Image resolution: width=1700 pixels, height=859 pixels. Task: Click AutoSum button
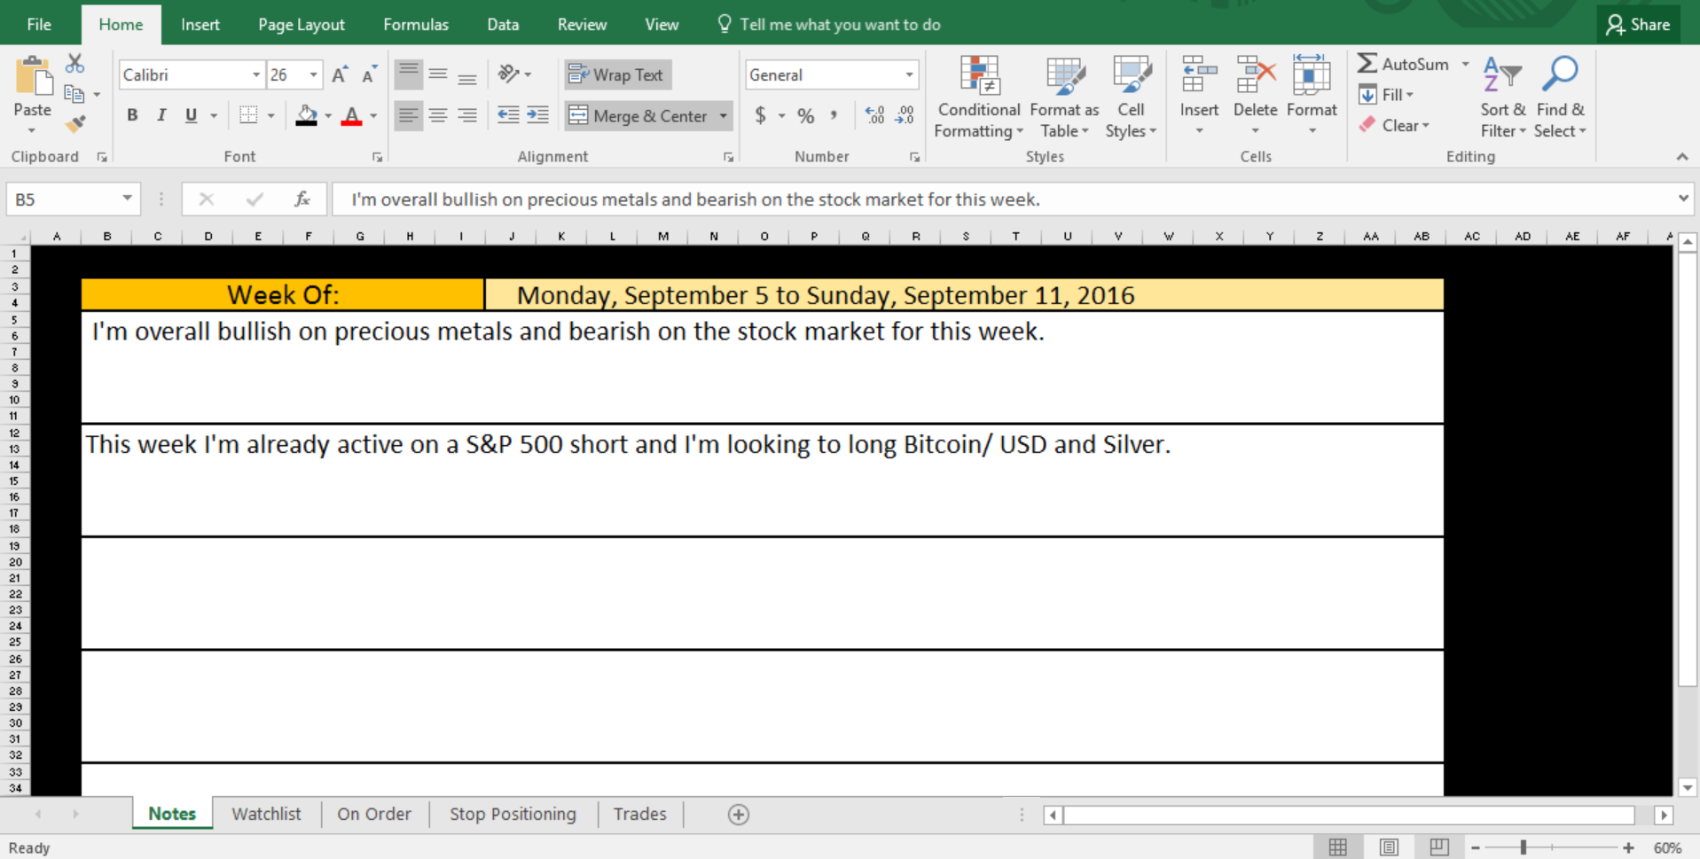tap(1404, 64)
